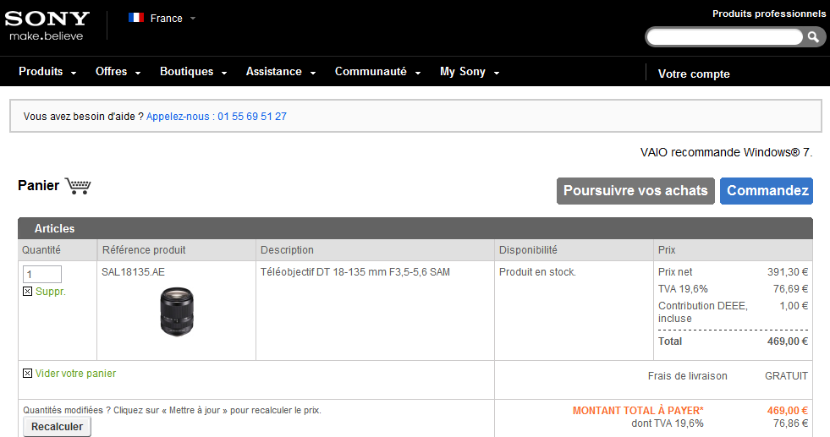Screen dimensions: 830x437
Task: Click the search magnifier icon
Action: pos(813,36)
